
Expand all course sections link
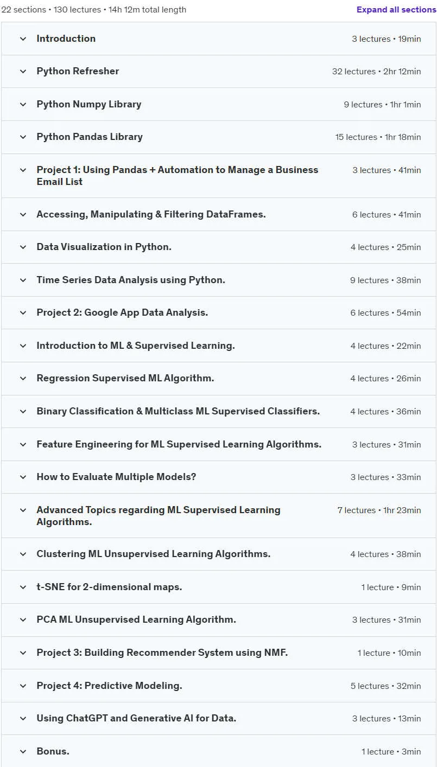396,10
